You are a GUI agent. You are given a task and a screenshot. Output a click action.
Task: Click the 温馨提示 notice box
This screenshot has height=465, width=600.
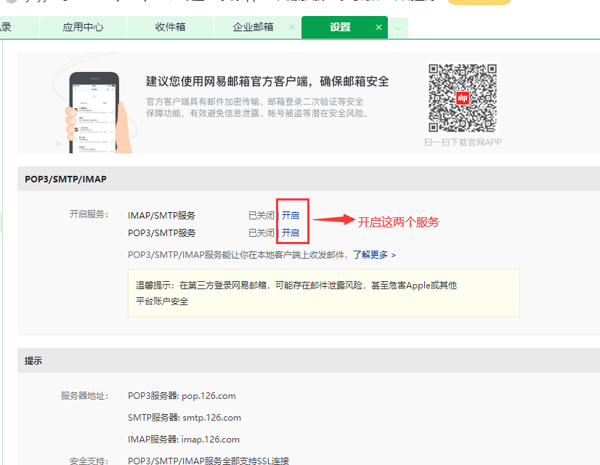[x=324, y=293]
